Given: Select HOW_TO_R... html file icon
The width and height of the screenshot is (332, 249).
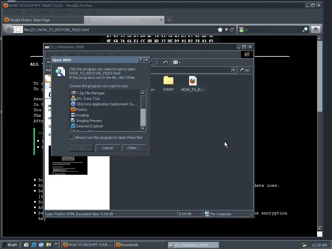Looking at the screenshot, I should [193, 84].
